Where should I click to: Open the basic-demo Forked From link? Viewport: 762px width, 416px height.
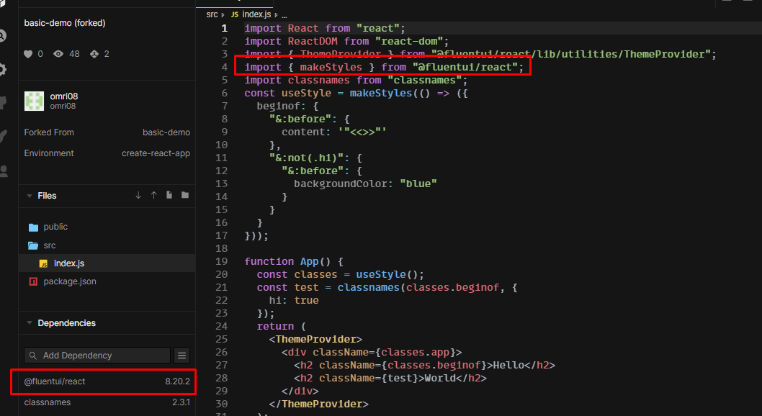pyautogui.click(x=166, y=132)
